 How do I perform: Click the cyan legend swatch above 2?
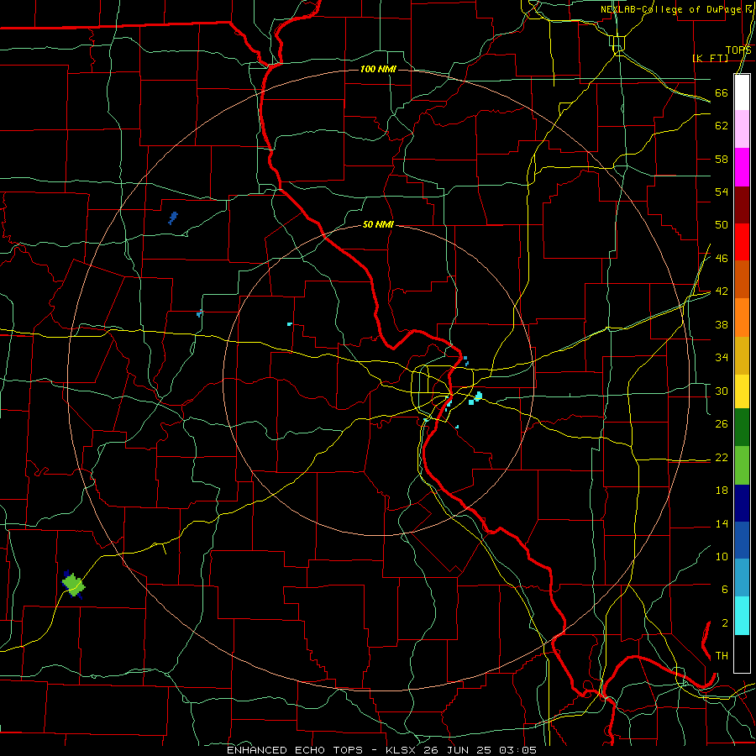click(742, 616)
